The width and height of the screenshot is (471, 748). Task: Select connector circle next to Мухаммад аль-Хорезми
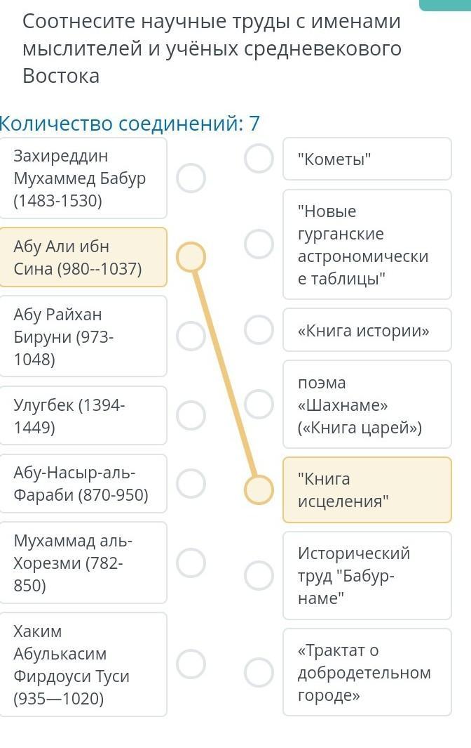[191, 563]
